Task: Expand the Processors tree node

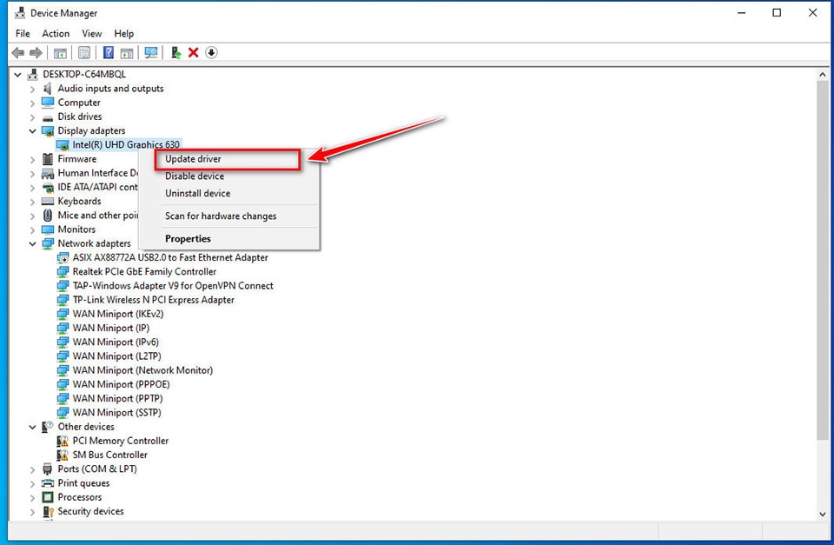Action: point(32,496)
